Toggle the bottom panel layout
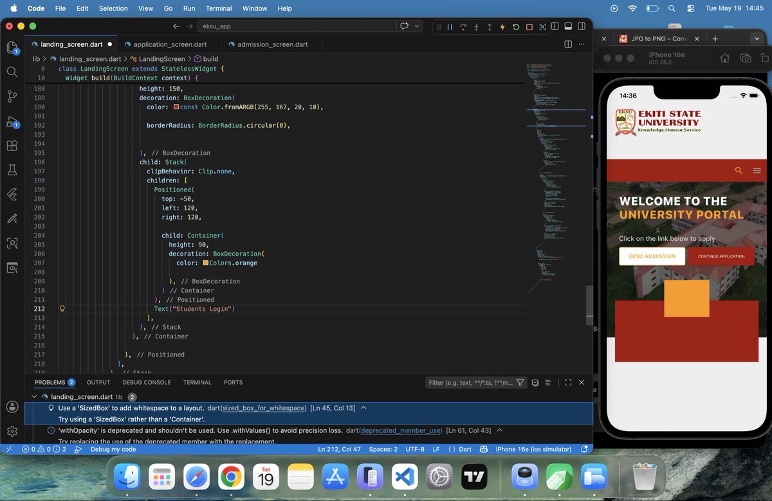The width and height of the screenshot is (772, 501). pyautogui.click(x=568, y=26)
